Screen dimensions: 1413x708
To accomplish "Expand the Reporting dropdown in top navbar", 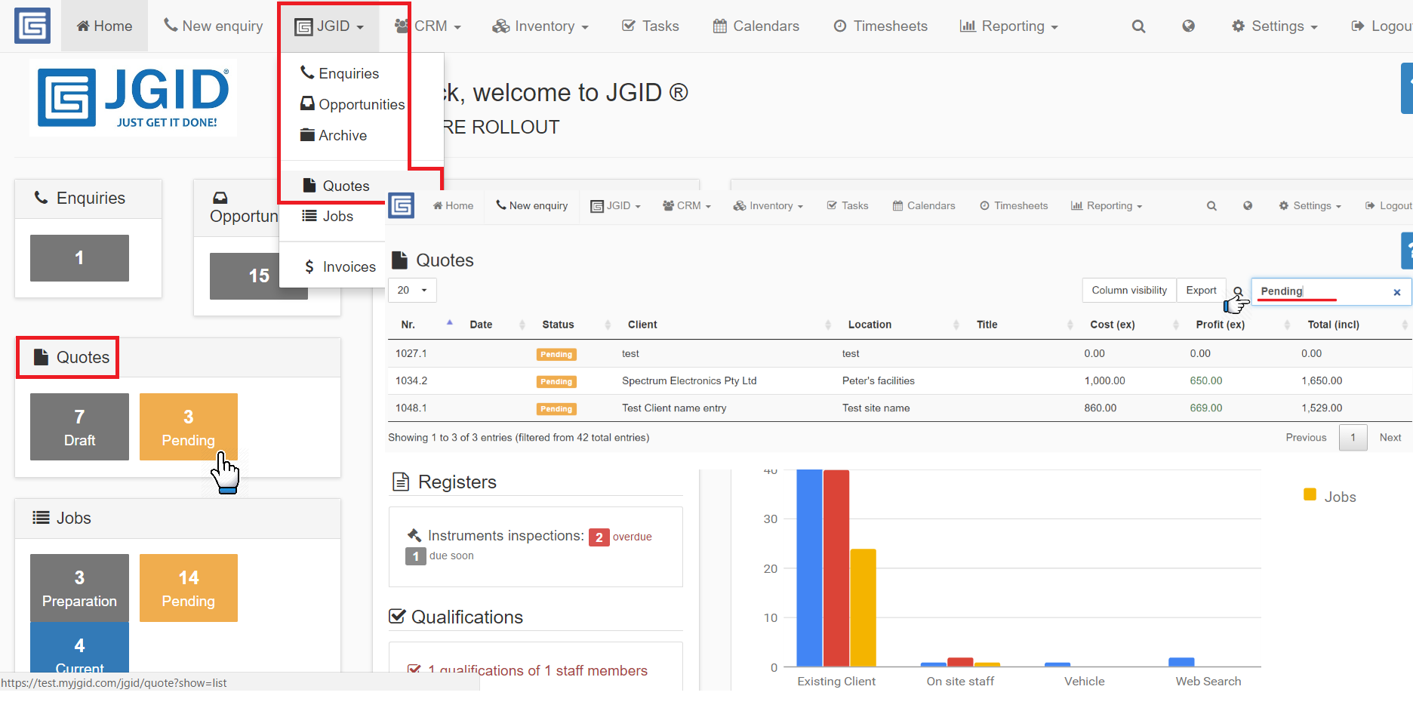I will coord(1008,26).
